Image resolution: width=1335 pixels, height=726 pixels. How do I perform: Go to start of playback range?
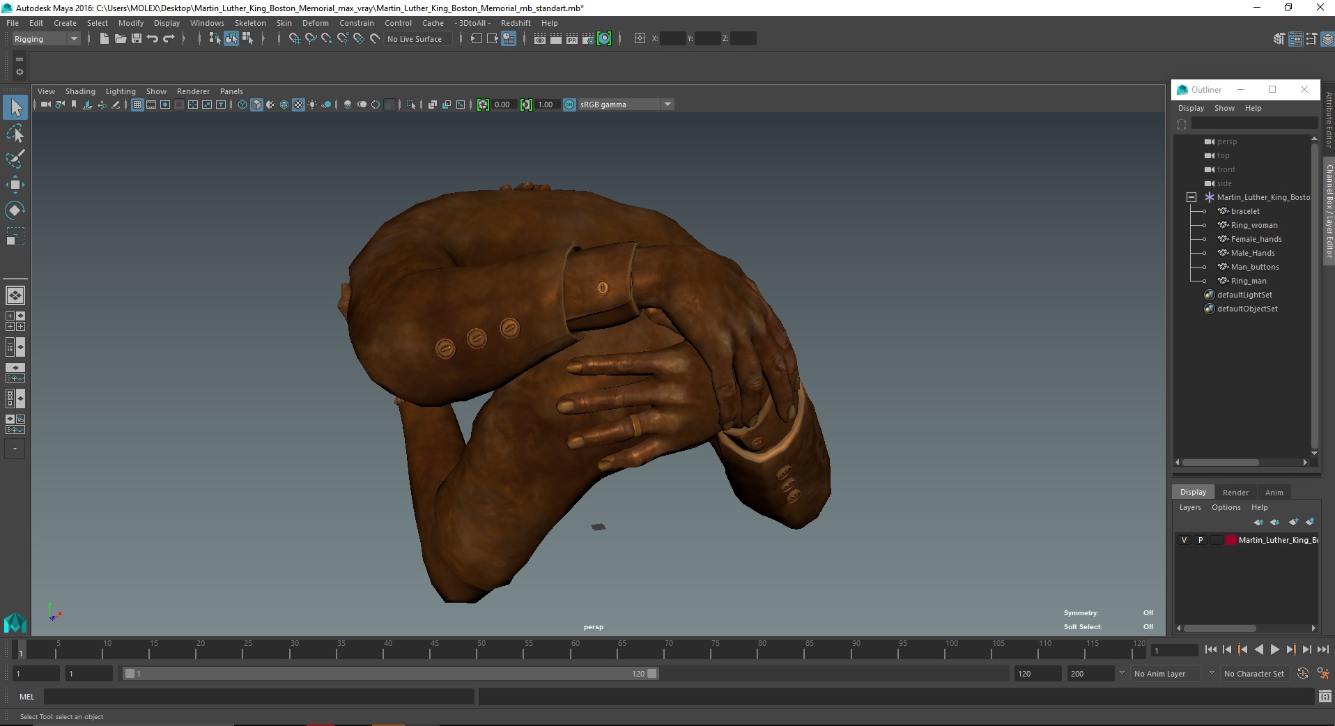(x=1210, y=649)
